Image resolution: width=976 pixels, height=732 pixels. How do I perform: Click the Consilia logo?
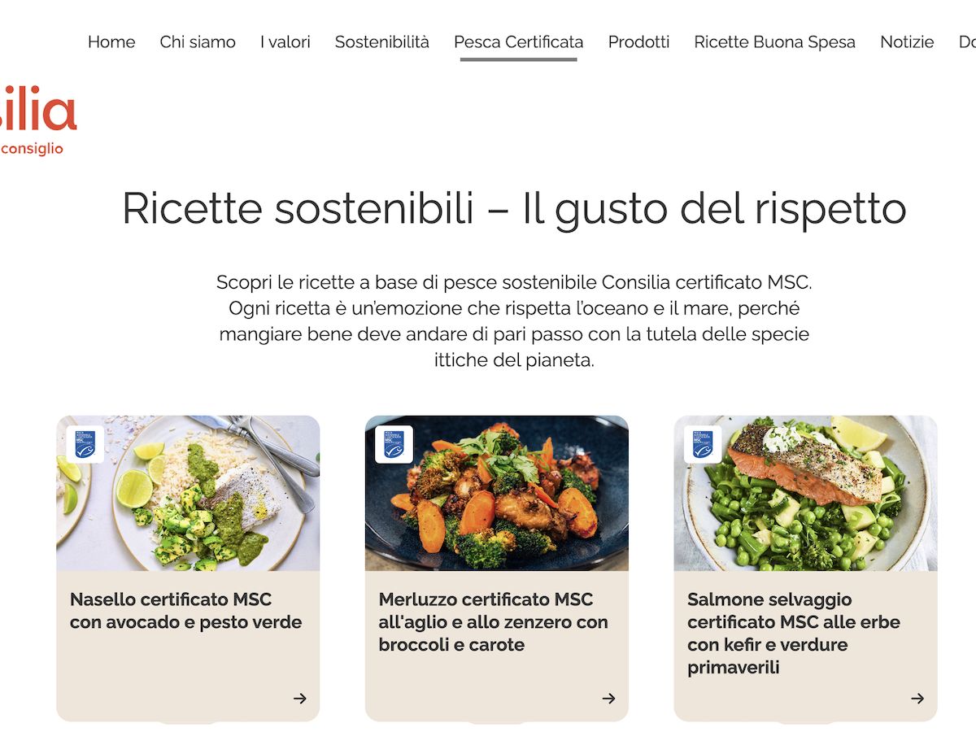[x=37, y=120]
